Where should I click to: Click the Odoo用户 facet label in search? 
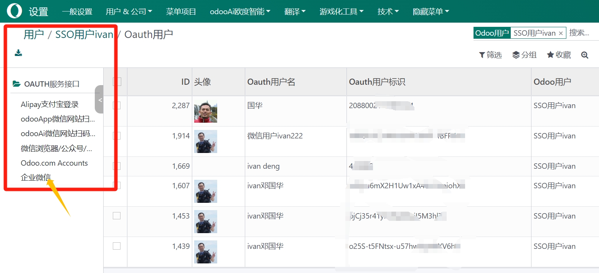pos(492,33)
